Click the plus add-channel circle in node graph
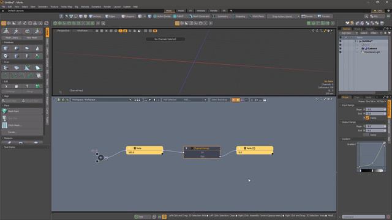The height and width of the screenshot is (220, 392). (x=100, y=158)
